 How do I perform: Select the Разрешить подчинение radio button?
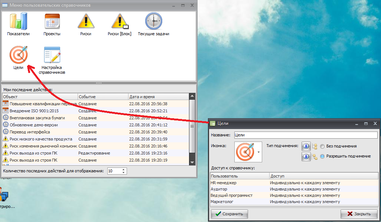(322, 156)
